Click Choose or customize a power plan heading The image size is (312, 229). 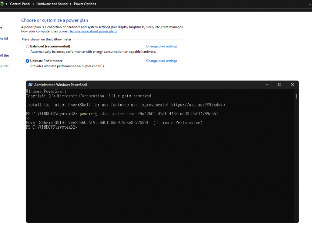[x=55, y=20]
